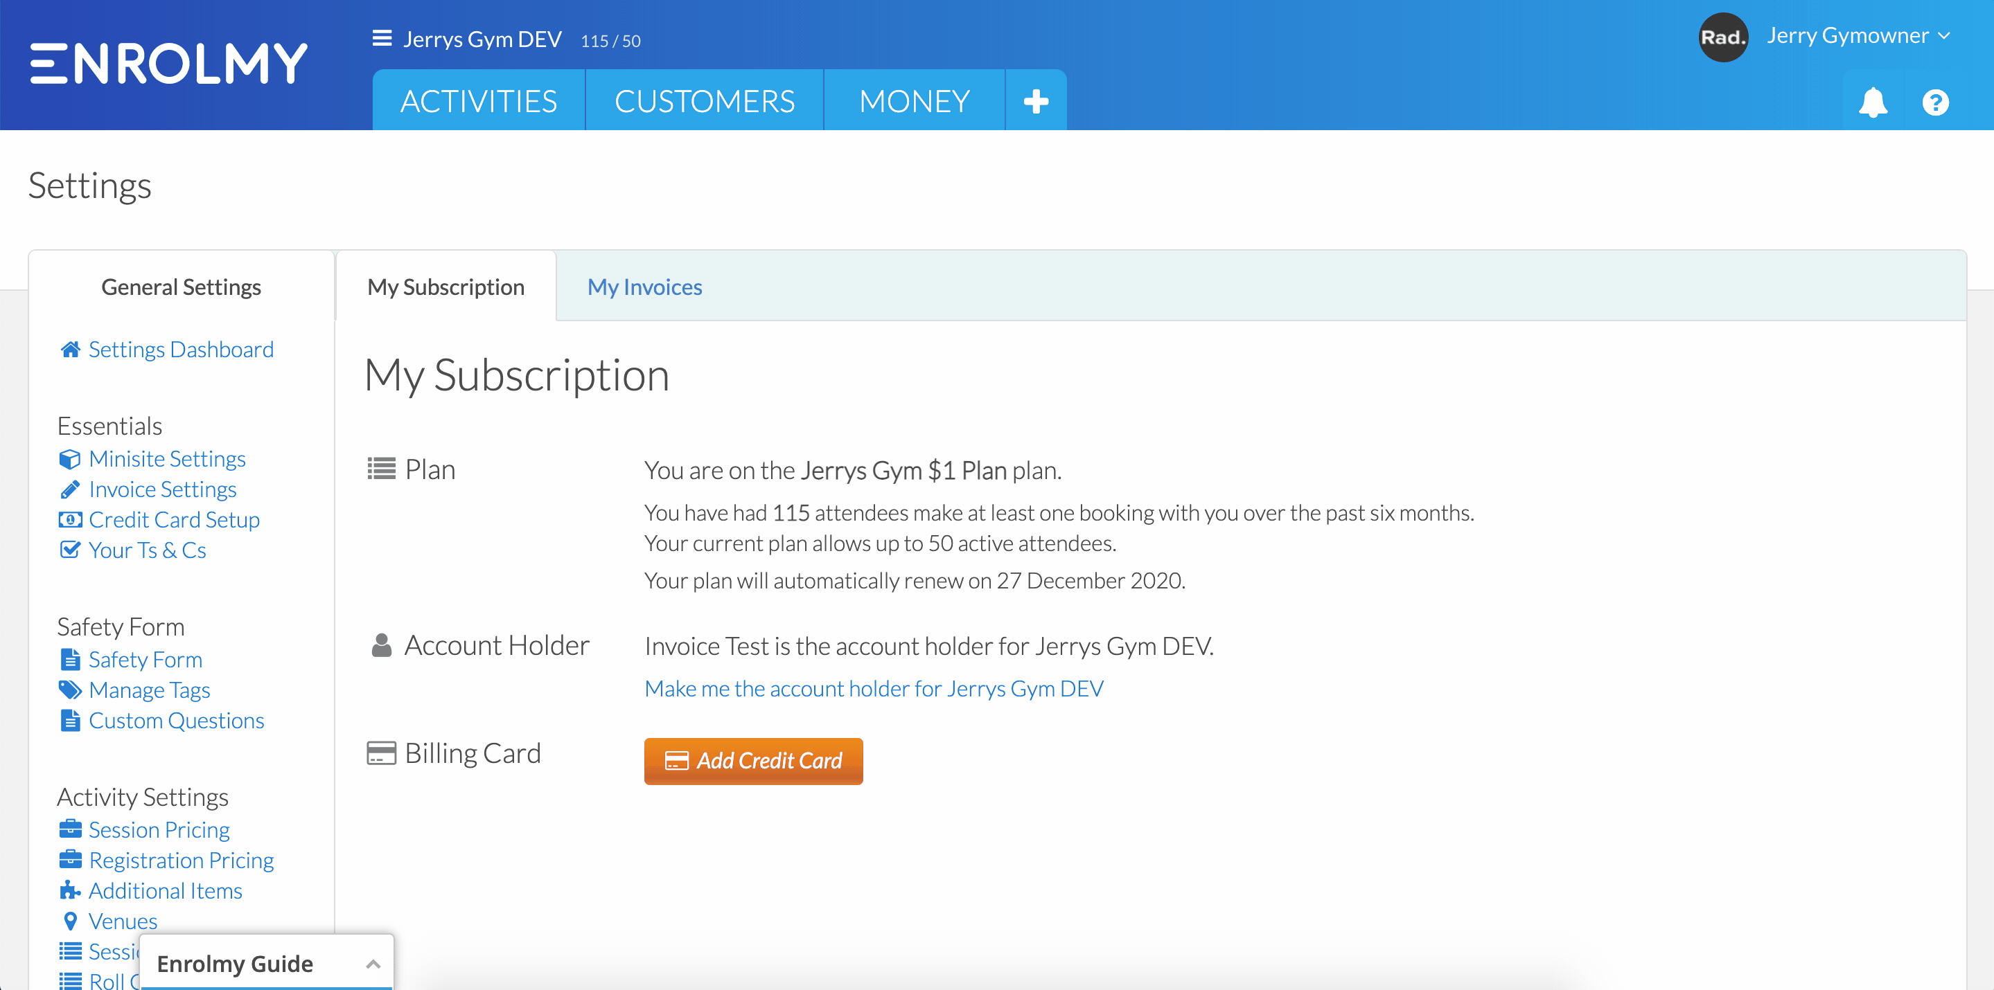Screen dimensions: 1994x990
Task: Open the ACTIVITIES tab
Action: [x=478, y=100]
